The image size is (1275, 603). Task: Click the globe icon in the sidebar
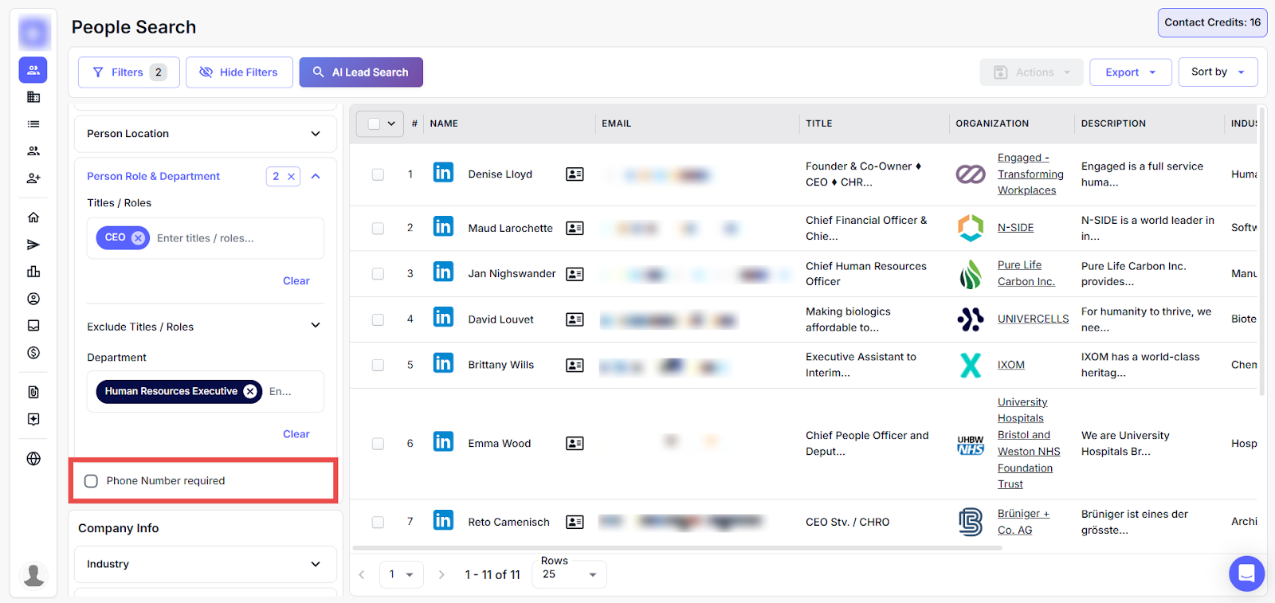tap(33, 459)
